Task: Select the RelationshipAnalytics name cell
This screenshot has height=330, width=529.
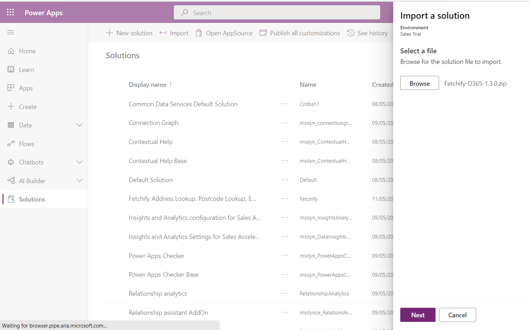Action: point(324,293)
